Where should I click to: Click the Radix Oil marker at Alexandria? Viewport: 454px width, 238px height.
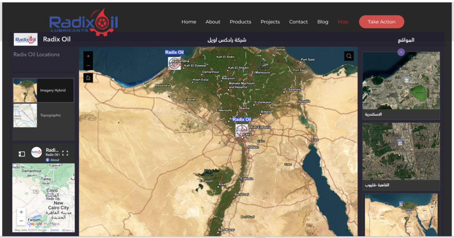pos(174,63)
